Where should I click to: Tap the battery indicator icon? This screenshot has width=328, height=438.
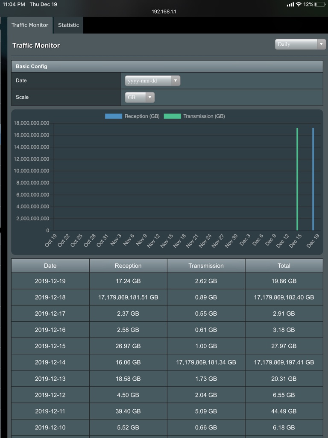tap(319, 4)
